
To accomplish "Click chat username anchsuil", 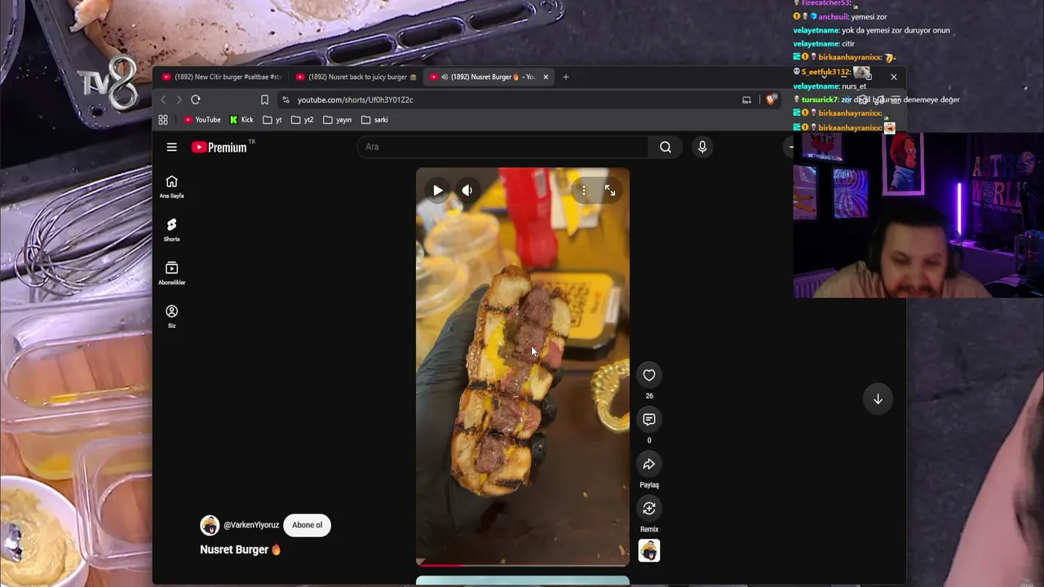I will (832, 16).
